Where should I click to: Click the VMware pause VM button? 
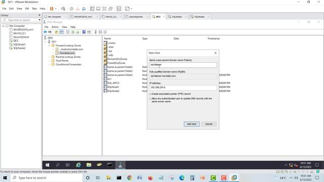pos(52,9)
